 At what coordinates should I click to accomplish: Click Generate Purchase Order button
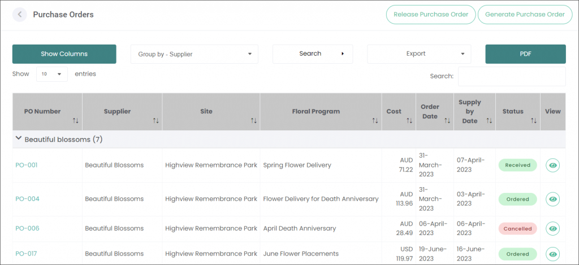[x=525, y=15]
